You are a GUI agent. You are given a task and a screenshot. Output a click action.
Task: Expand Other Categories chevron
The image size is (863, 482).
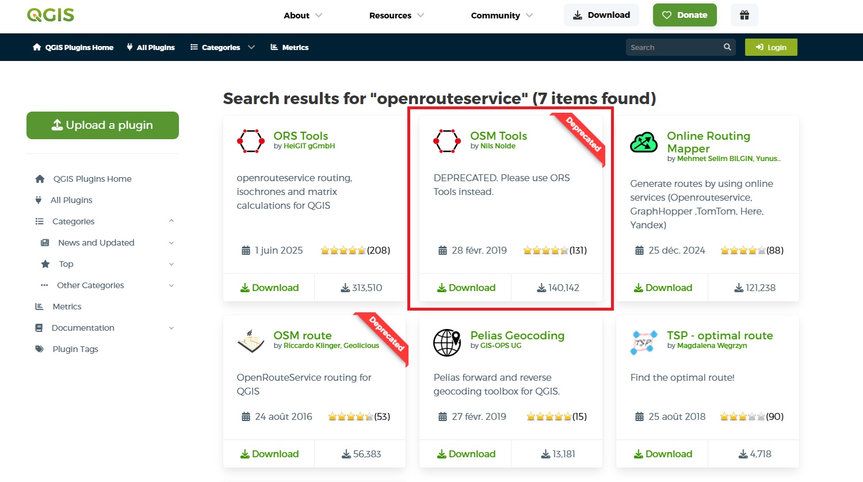(x=171, y=285)
